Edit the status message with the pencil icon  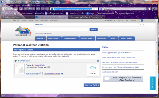coord(40,73)
